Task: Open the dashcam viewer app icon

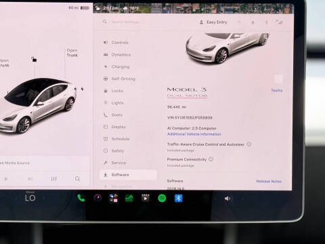Action: tap(97, 198)
